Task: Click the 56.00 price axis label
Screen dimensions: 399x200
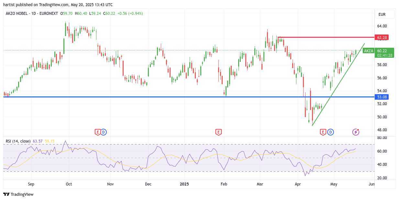Action: click(382, 78)
